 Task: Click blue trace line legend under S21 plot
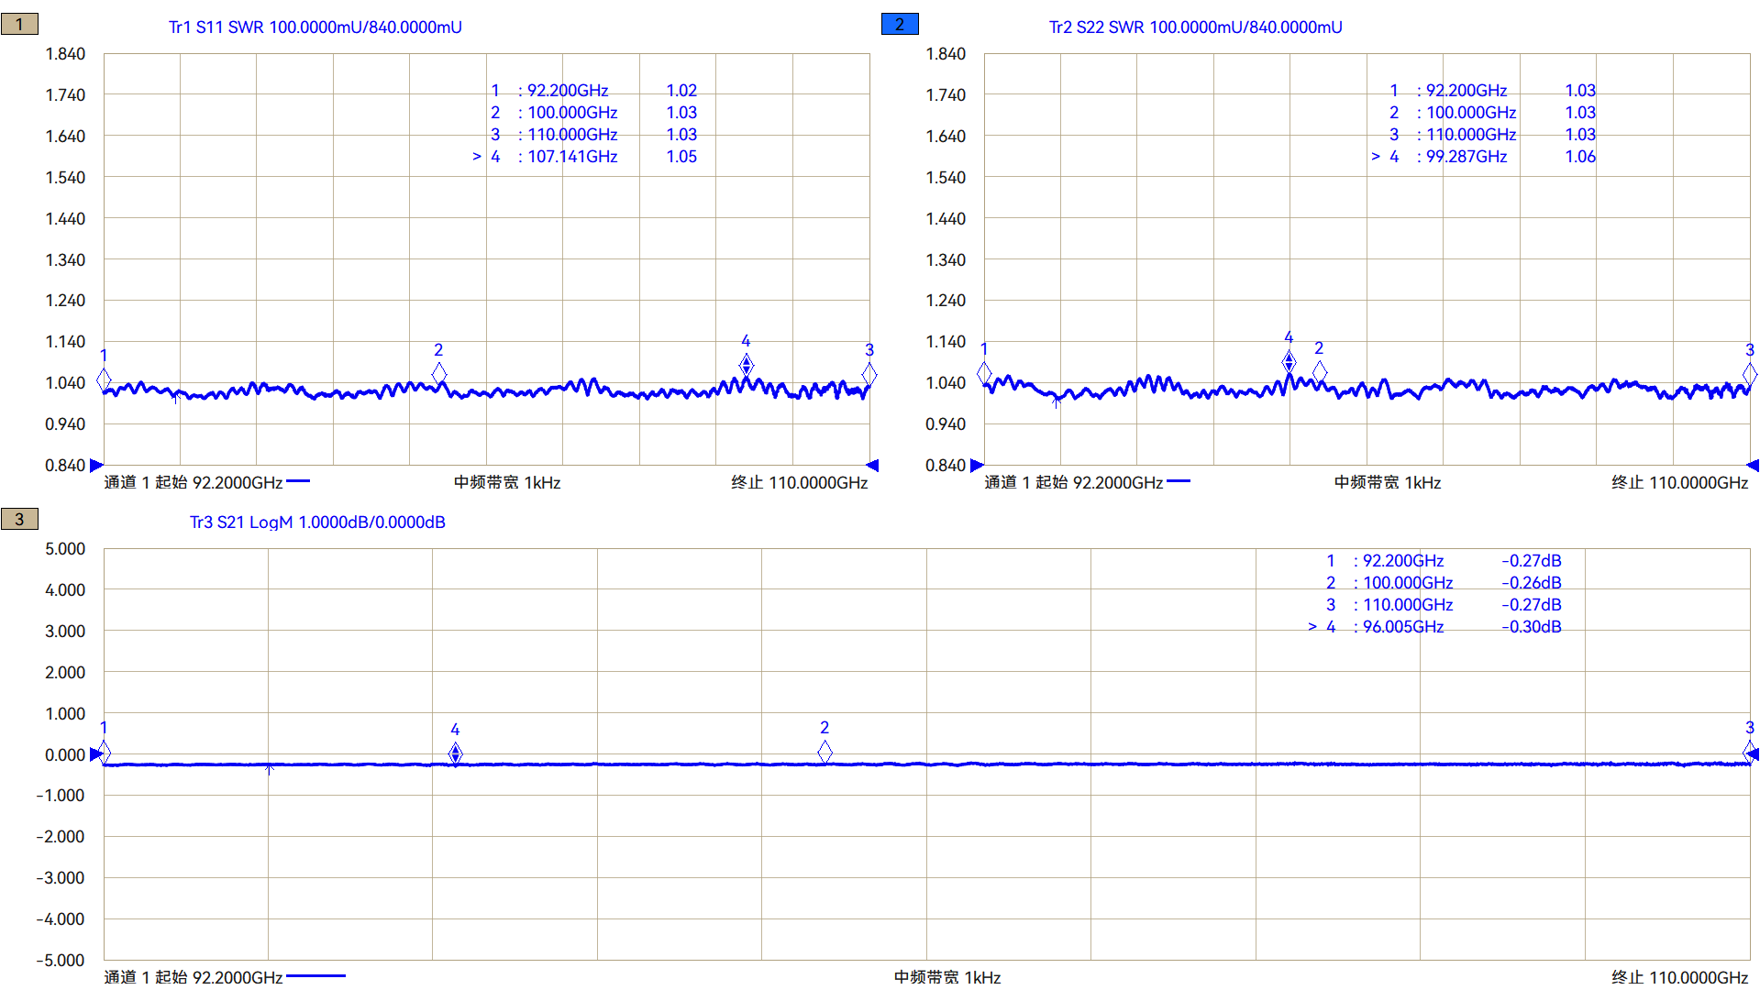[x=315, y=976]
